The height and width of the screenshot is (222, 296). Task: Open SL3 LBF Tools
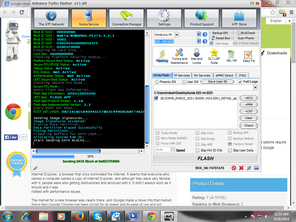(x=214, y=56)
